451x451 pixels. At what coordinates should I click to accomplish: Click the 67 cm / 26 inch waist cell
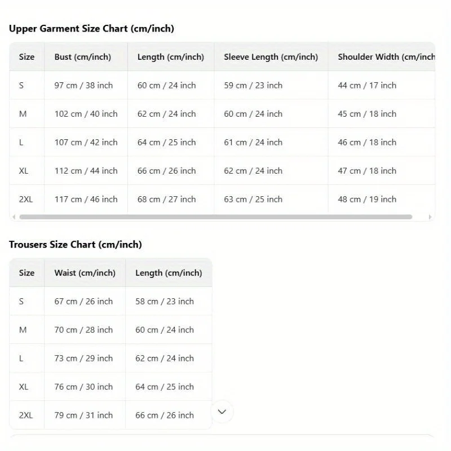(83, 302)
